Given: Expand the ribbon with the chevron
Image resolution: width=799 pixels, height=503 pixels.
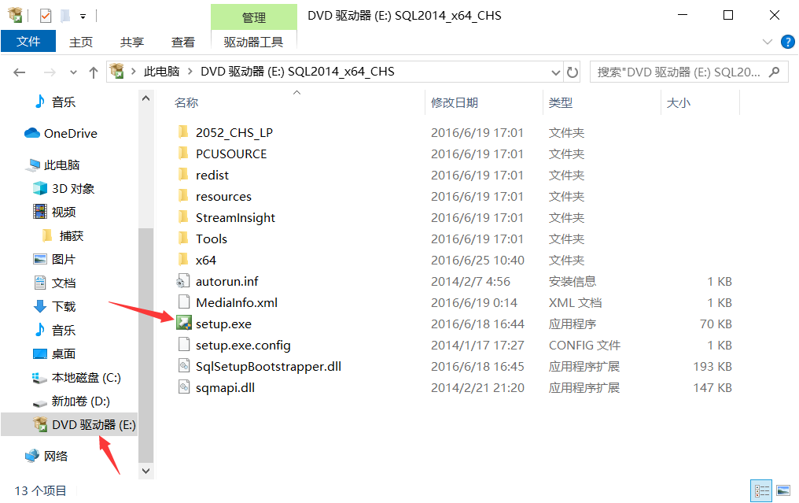Looking at the screenshot, I should [768, 42].
